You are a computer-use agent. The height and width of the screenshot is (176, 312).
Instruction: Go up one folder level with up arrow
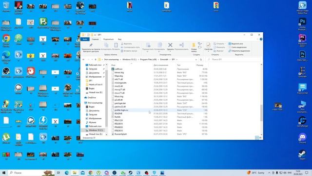point(96,60)
